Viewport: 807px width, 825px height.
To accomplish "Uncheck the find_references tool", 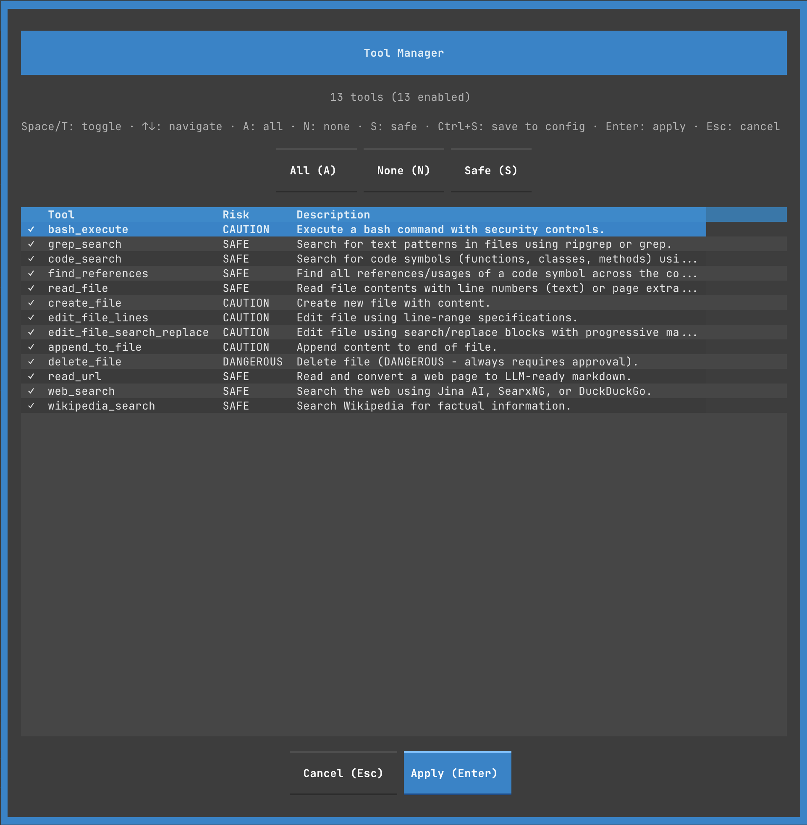I will pos(31,273).
